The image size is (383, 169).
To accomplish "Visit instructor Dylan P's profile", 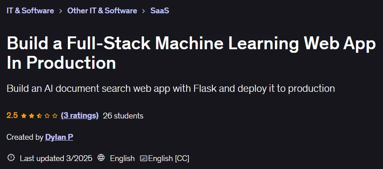I will point(59,137).
